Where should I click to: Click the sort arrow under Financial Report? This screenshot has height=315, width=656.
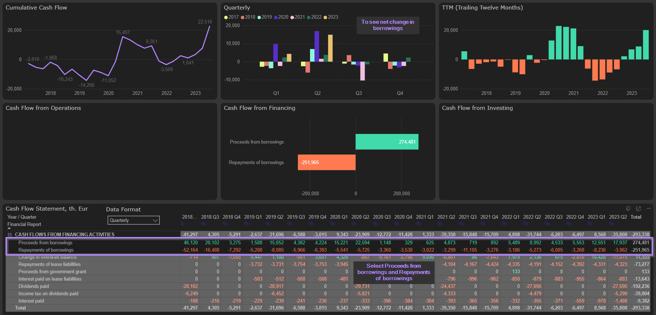coord(9,228)
